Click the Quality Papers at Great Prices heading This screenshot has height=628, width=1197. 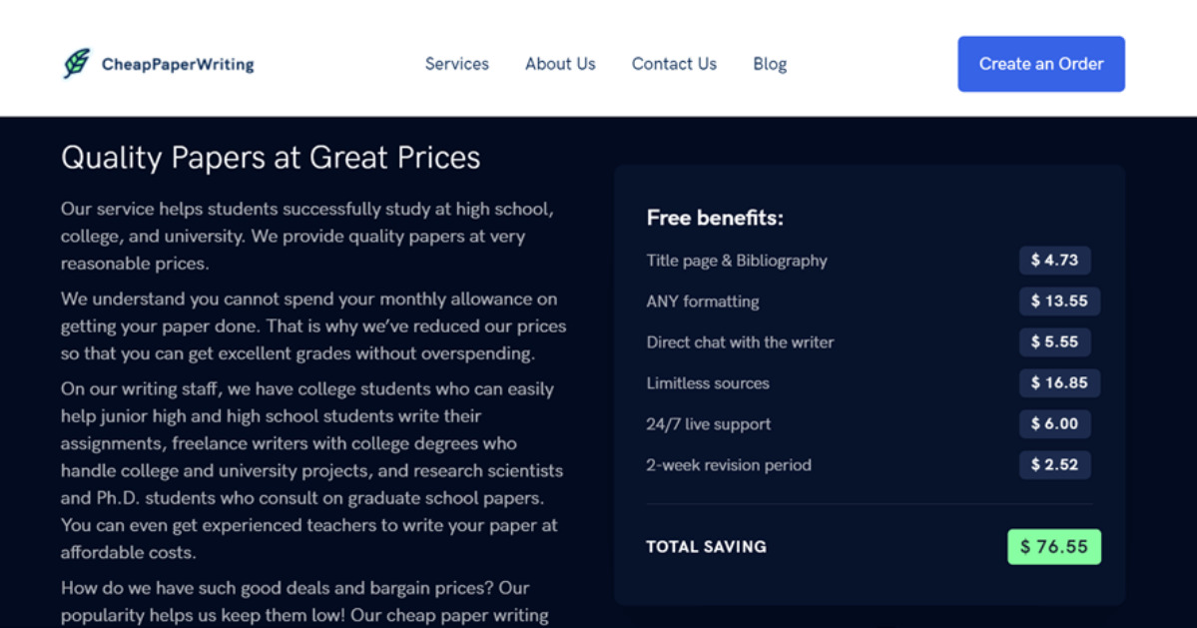(x=271, y=158)
